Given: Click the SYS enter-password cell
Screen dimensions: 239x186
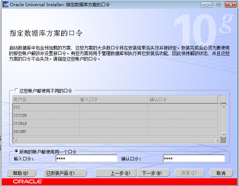Looking at the screenshot, I should (114, 107).
